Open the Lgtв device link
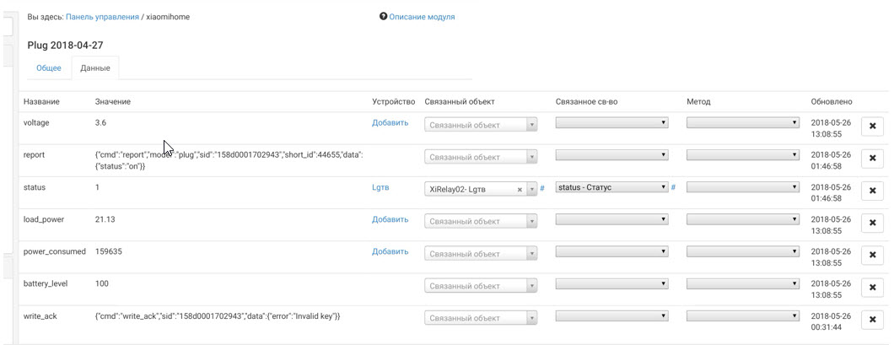The width and height of the screenshot is (894, 345). point(382,187)
